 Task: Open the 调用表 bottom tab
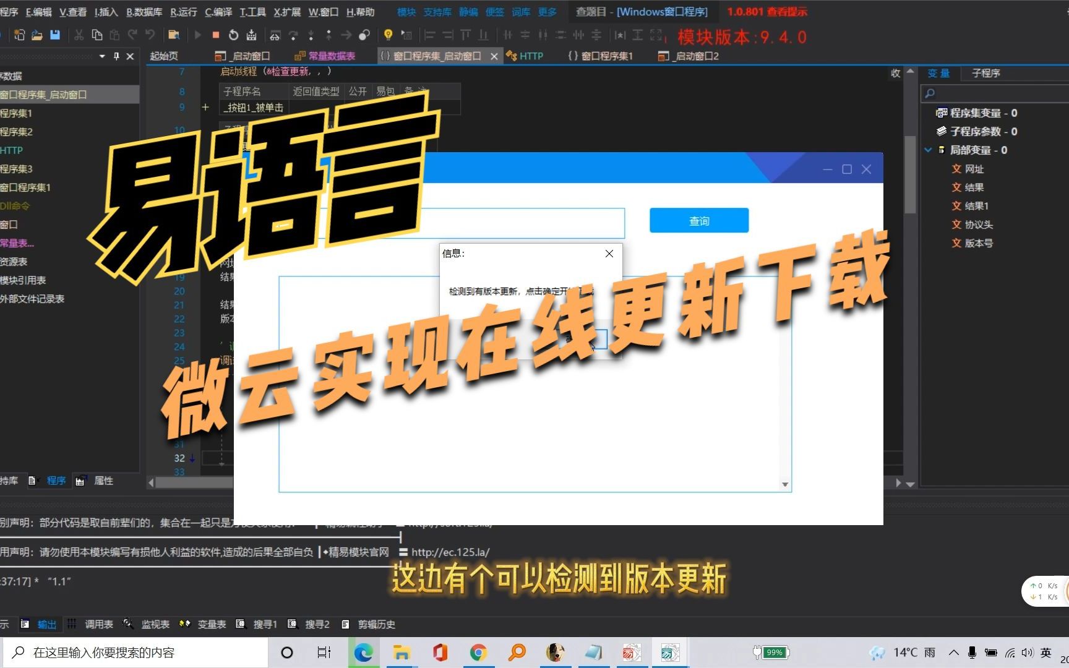click(91, 624)
